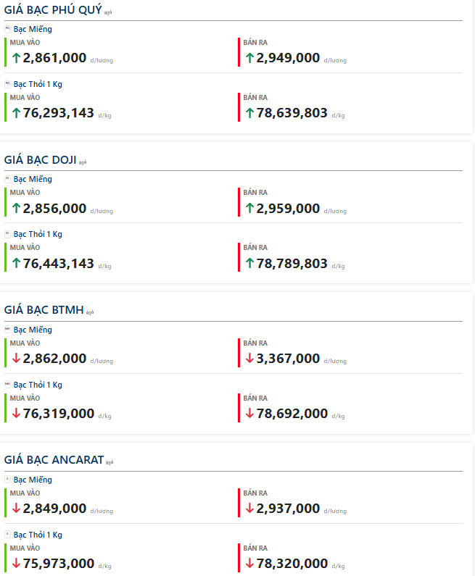Click the red down arrow before 3,367,000
This screenshot has height=576, width=475.
tap(249, 358)
